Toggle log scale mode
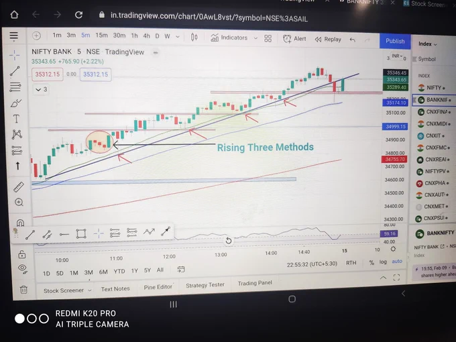The width and height of the screenshot is (456, 342). click(383, 262)
